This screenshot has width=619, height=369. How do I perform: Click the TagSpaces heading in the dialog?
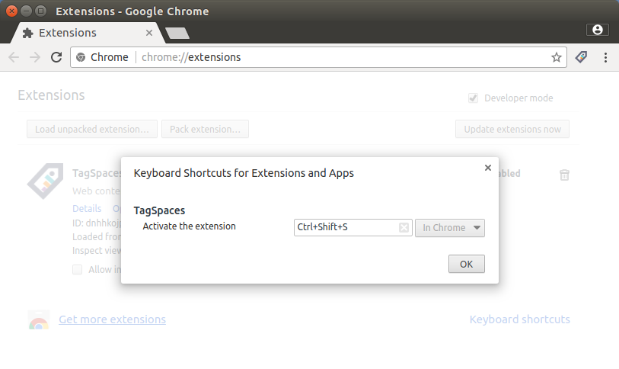(159, 210)
